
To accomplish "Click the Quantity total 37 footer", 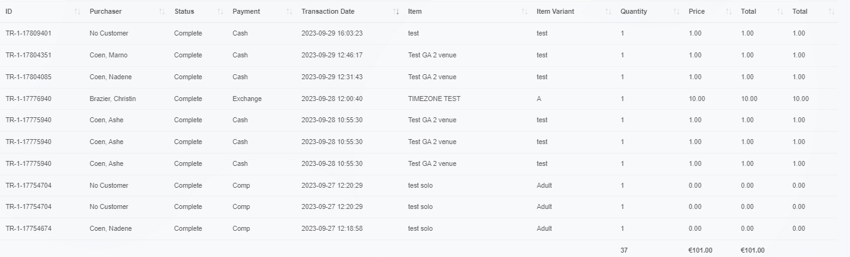I will pyautogui.click(x=624, y=250).
